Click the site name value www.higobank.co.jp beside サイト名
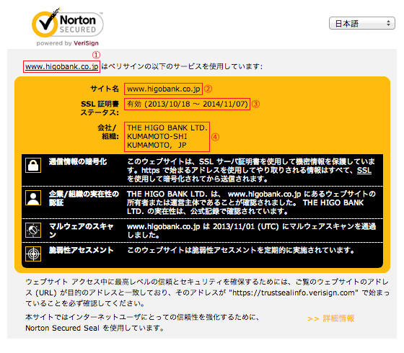404x353 pixels. [163, 89]
